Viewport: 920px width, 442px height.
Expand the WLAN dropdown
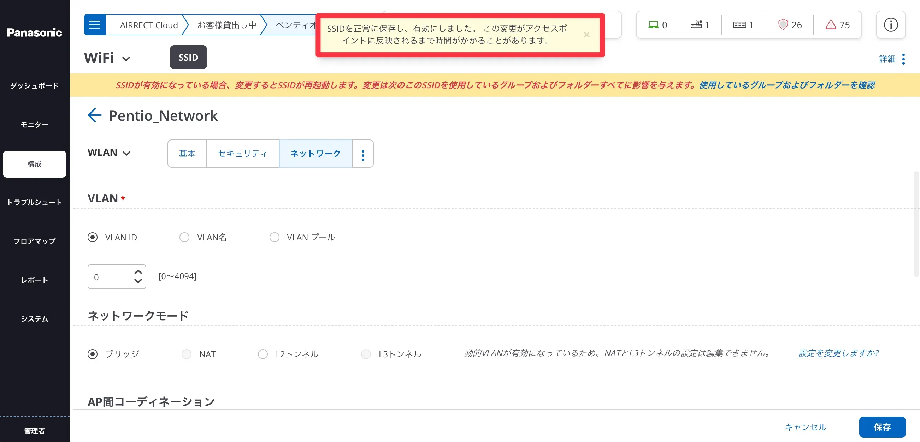pyautogui.click(x=126, y=154)
